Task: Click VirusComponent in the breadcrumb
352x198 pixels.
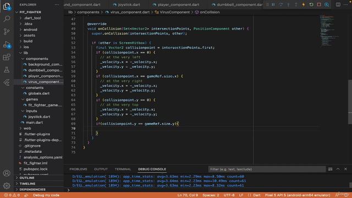Action: point(175,12)
